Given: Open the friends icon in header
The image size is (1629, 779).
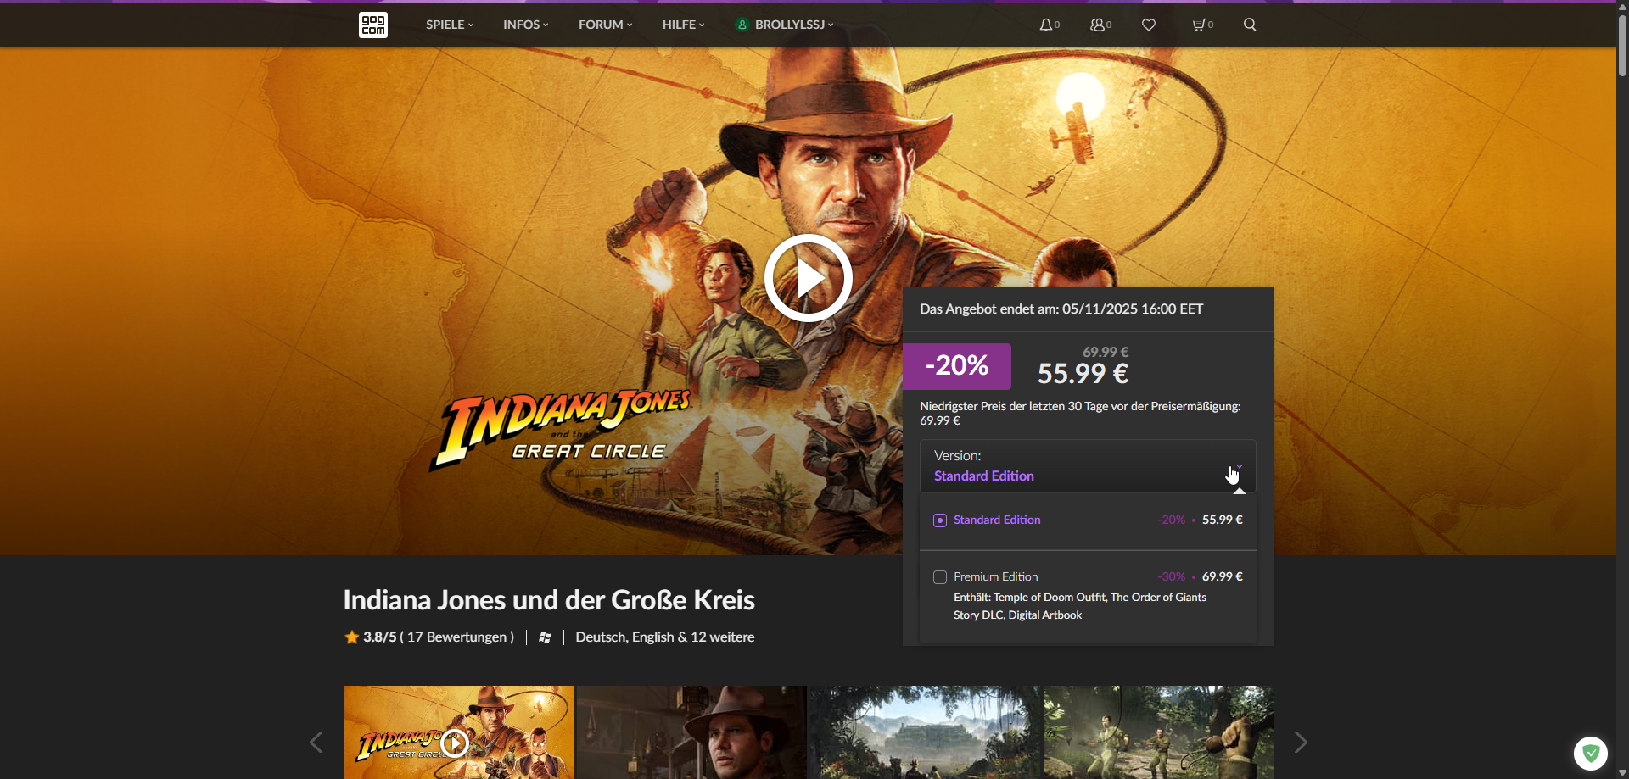Looking at the screenshot, I should pos(1100,25).
